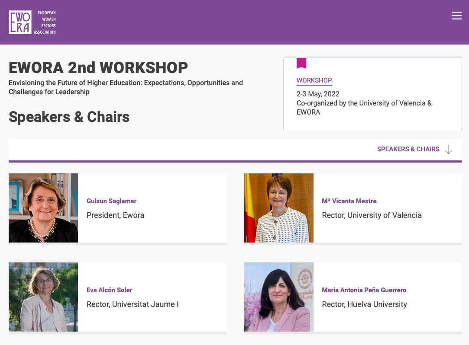
Task: Click the down arrow next to Speakers & Chairs
Action: [x=448, y=149]
